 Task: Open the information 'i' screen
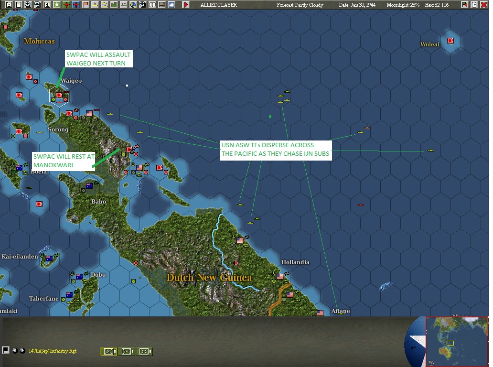[47, 5]
